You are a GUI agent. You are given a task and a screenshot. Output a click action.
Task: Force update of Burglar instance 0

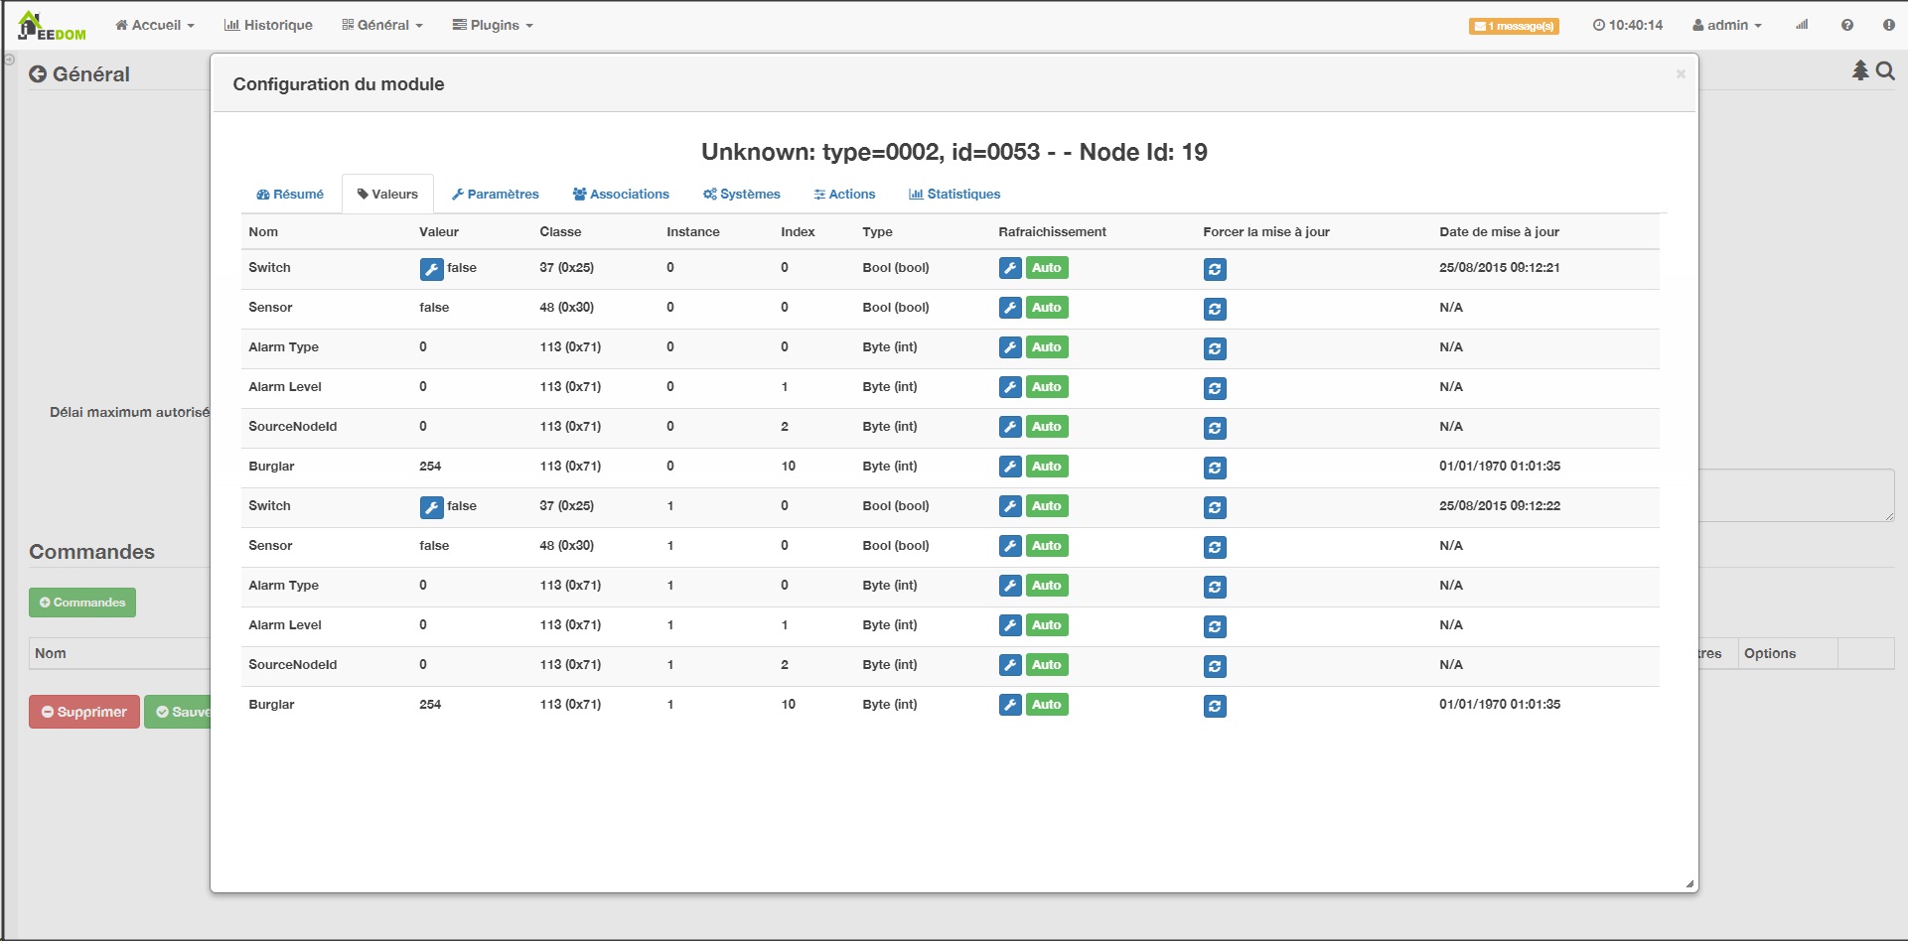[1215, 468]
